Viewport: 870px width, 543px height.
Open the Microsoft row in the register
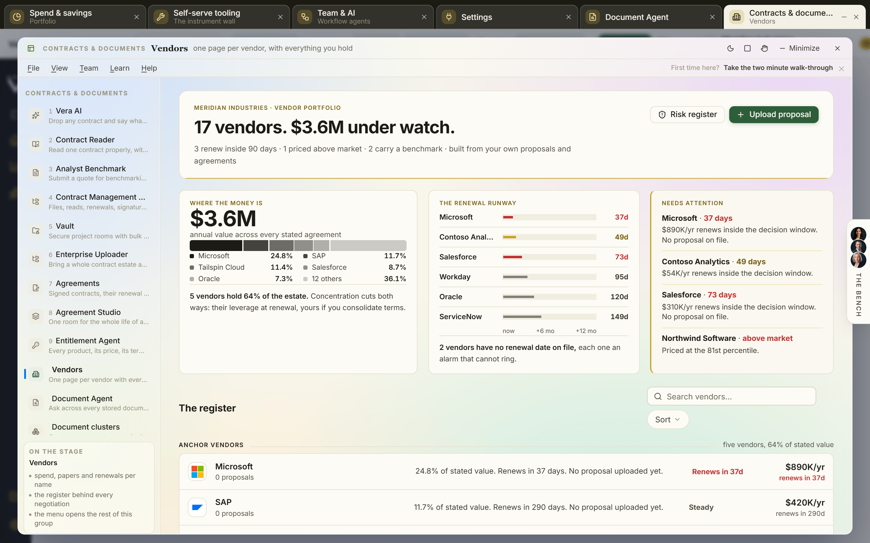[x=506, y=472]
